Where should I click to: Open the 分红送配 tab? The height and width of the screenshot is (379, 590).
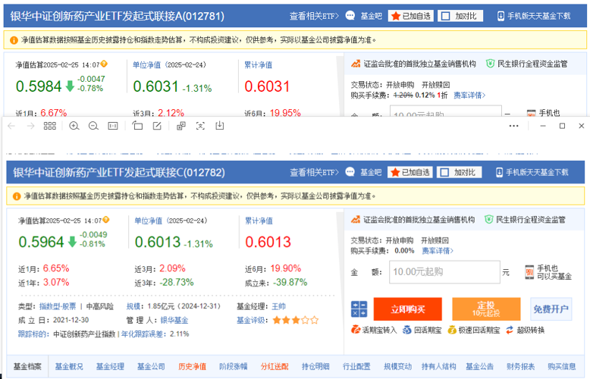pos(275,366)
